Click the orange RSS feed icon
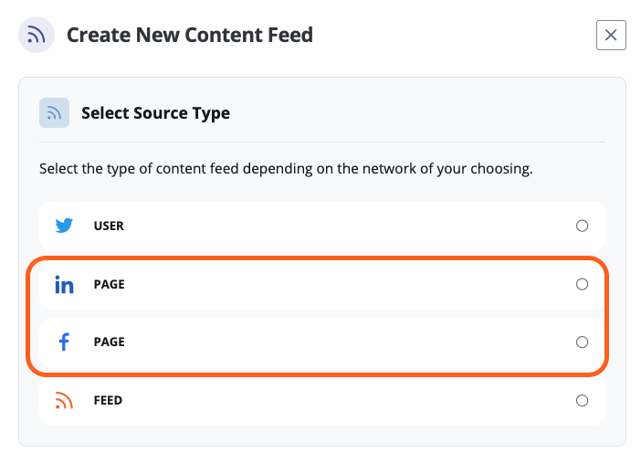Image resolution: width=641 pixels, height=463 pixels. click(x=64, y=400)
